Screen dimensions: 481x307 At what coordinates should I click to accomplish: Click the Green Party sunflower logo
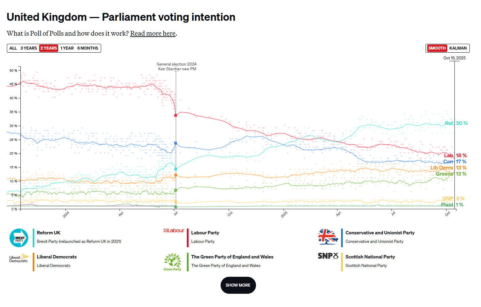[173, 262]
